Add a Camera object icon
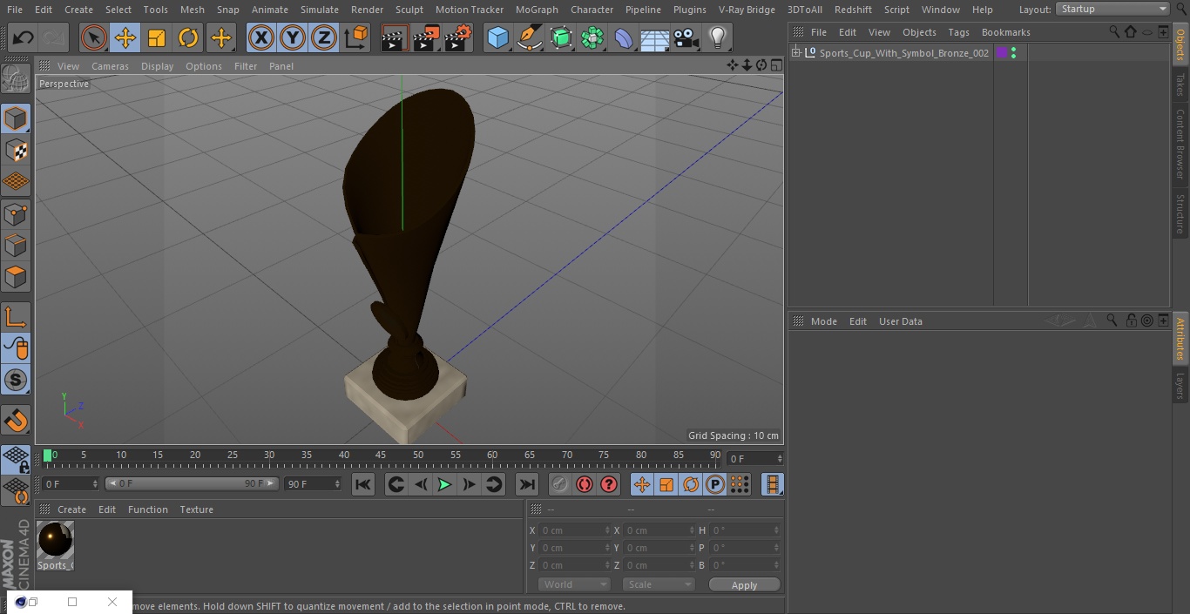 coord(686,37)
